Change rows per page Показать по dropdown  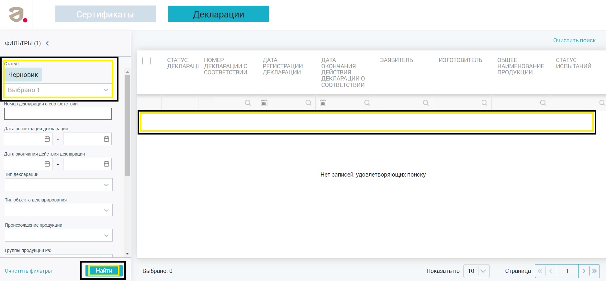(x=476, y=271)
